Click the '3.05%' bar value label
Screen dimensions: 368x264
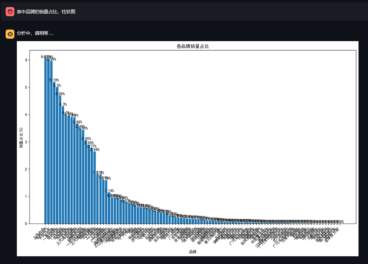click(x=86, y=139)
